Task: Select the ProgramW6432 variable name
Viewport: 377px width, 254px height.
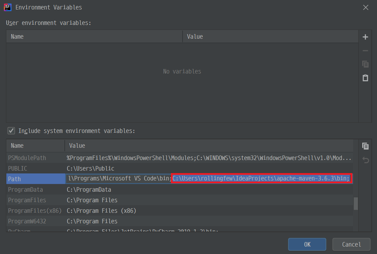Action: pyautogui.click(x=27, y=221)
